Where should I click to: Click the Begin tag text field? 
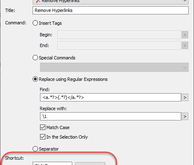pos(119,35)
